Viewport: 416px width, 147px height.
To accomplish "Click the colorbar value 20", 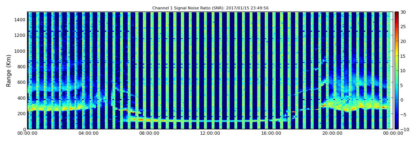I will (403, 41).
